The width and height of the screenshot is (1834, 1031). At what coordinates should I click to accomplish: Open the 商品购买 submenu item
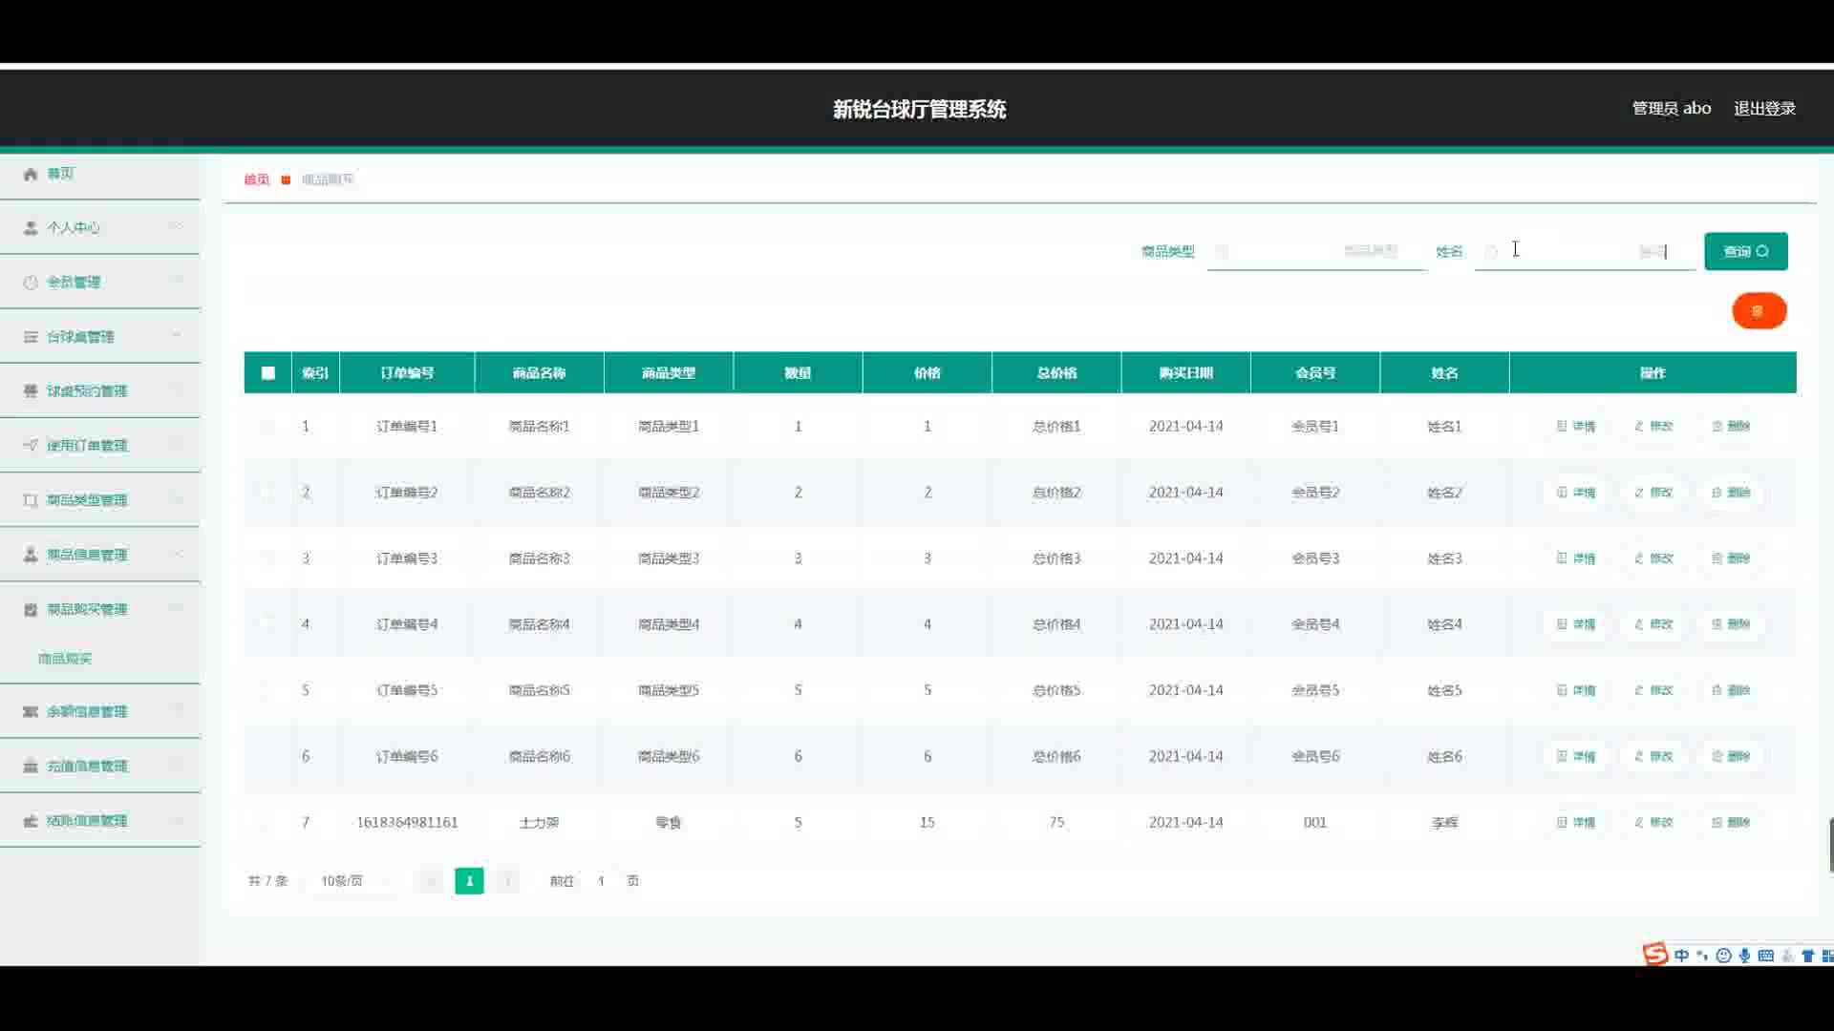pyautogui.click(x=65, y=659)
